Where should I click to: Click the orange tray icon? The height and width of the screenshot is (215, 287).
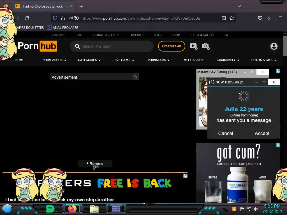pyautogui.click(x=234, y=209)
